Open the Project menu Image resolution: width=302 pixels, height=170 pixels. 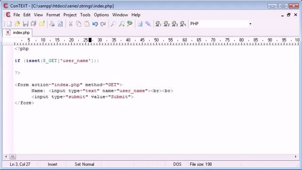[70, 15]
